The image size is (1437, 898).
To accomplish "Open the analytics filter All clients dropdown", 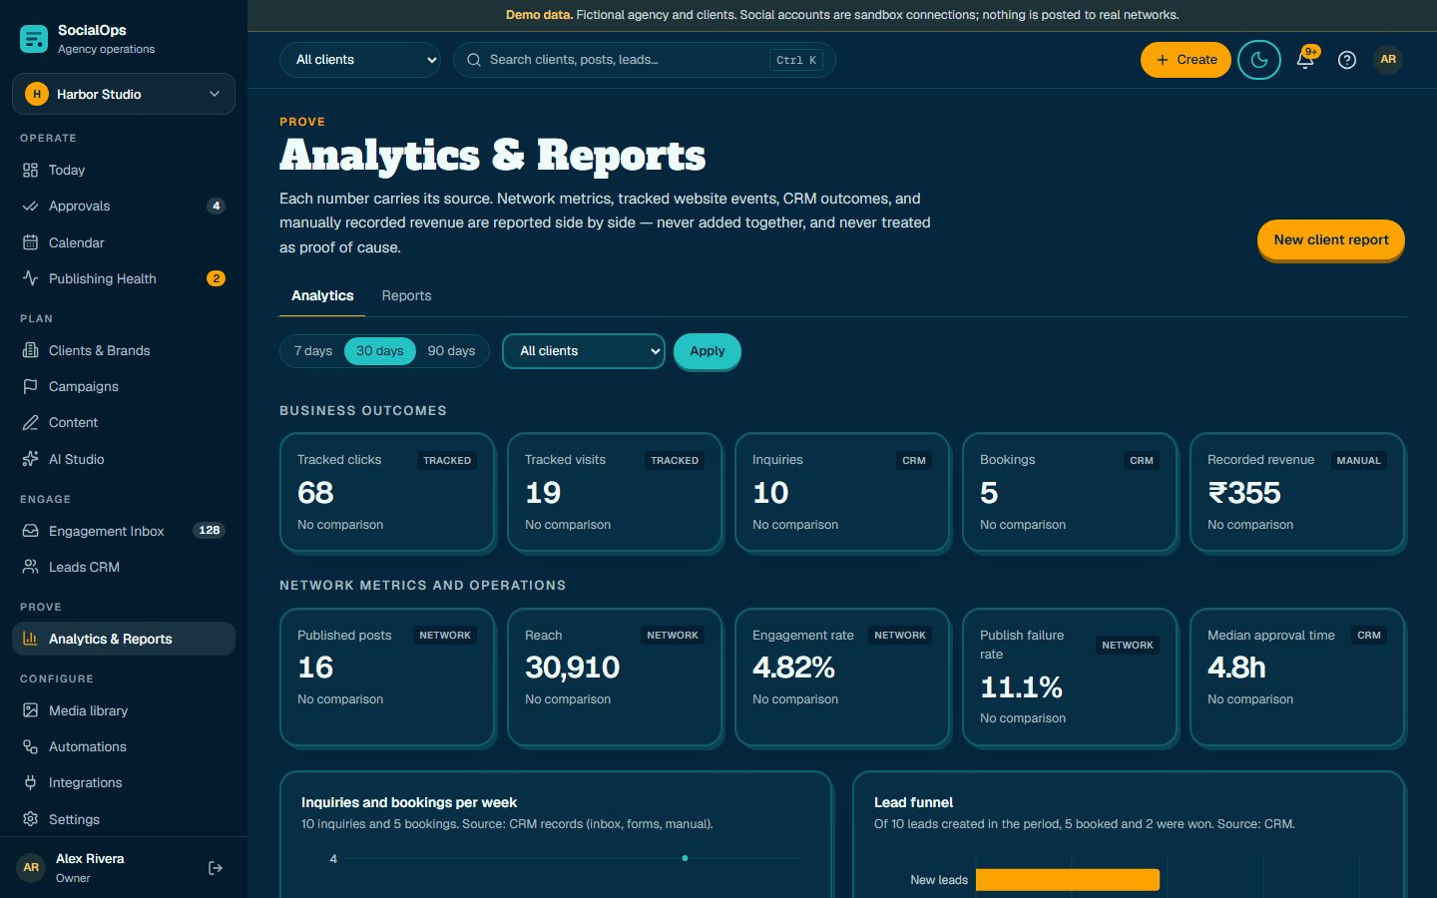I will coord(584,351).
